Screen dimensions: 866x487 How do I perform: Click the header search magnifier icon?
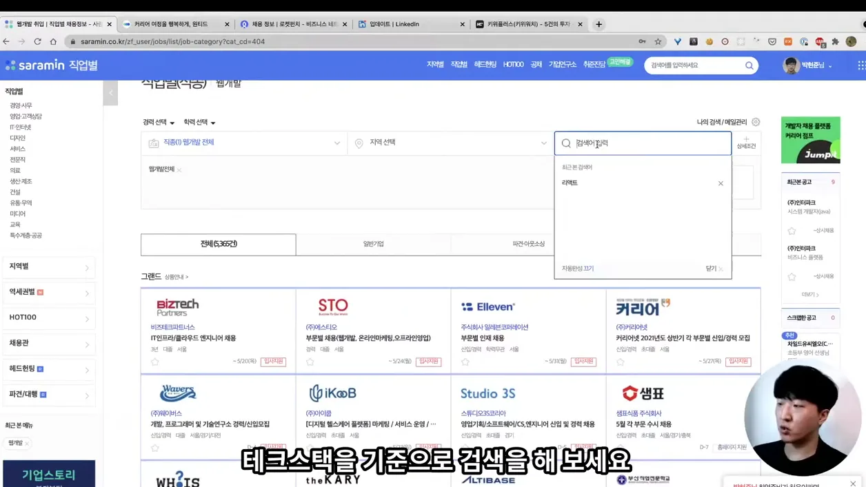pyautogui.click(x=749, y=65)
